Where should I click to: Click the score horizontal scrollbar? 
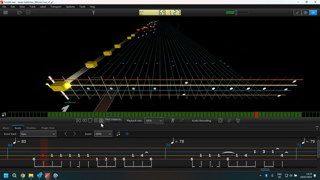tap(265, 169)
